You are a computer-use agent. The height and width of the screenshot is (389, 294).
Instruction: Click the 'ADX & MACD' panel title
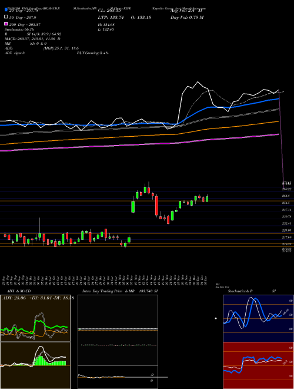click(19, 291)
